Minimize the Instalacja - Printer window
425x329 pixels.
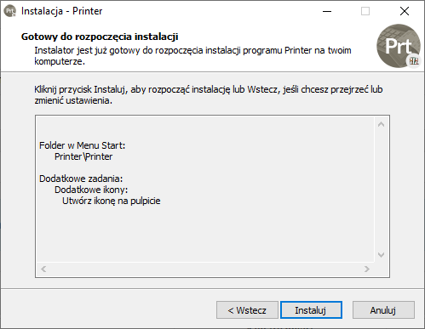tap(327, 11)
